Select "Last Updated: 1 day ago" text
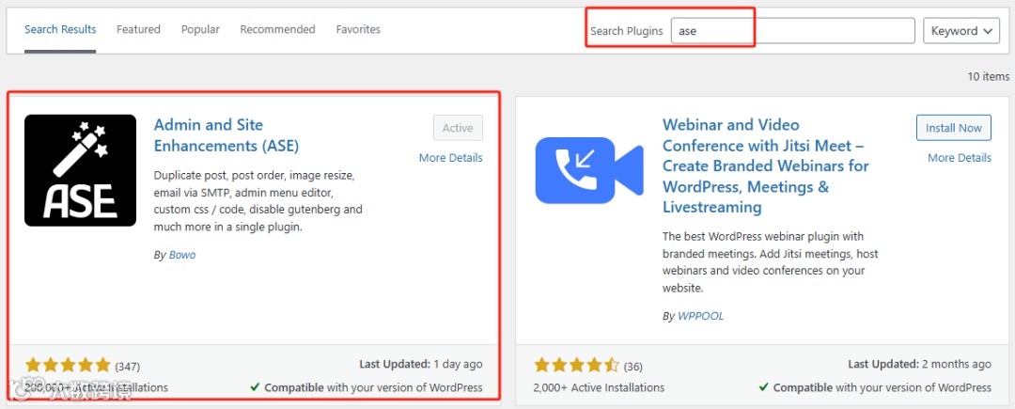 (421, 365)
